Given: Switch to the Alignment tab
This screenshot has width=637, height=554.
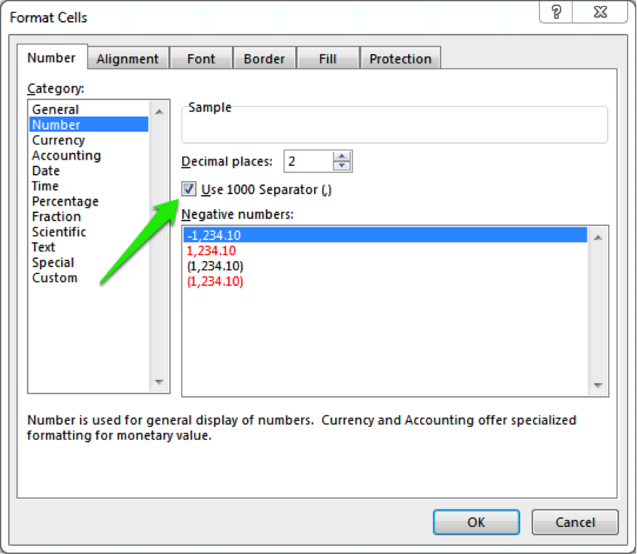Looking at the screenshot, I should click(x=127, y=57).
